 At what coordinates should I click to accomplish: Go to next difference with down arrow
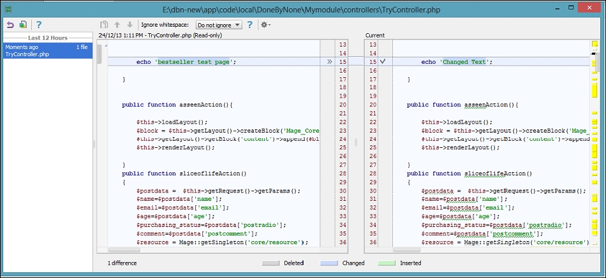click(x=130, y=25)
